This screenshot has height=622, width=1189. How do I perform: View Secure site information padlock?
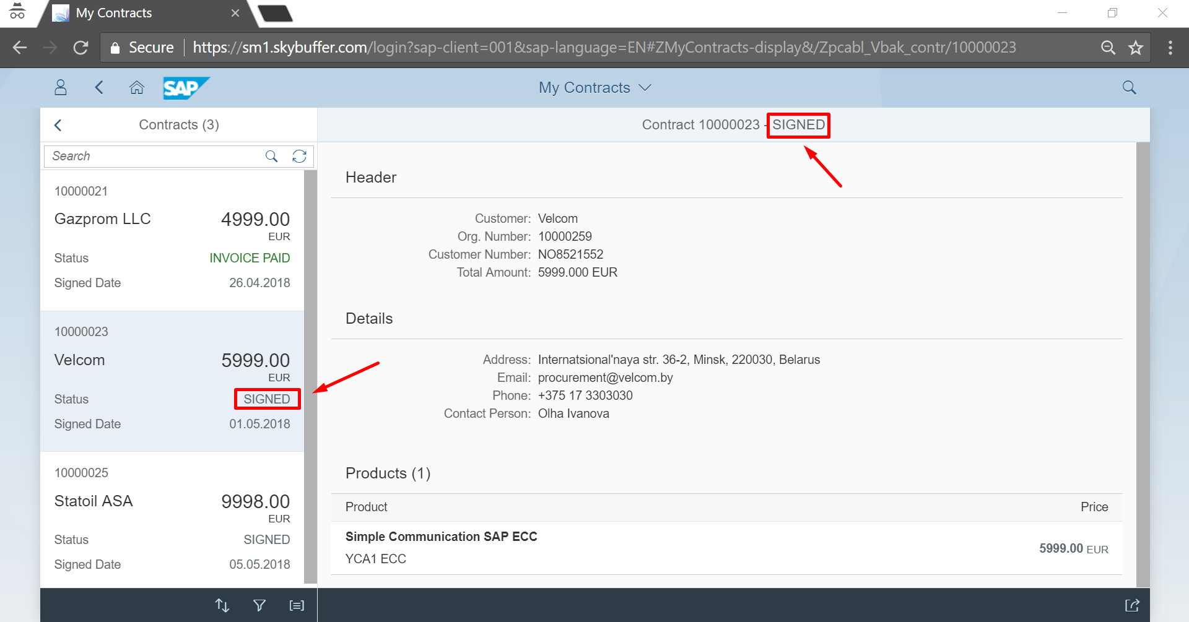(115, 48)
